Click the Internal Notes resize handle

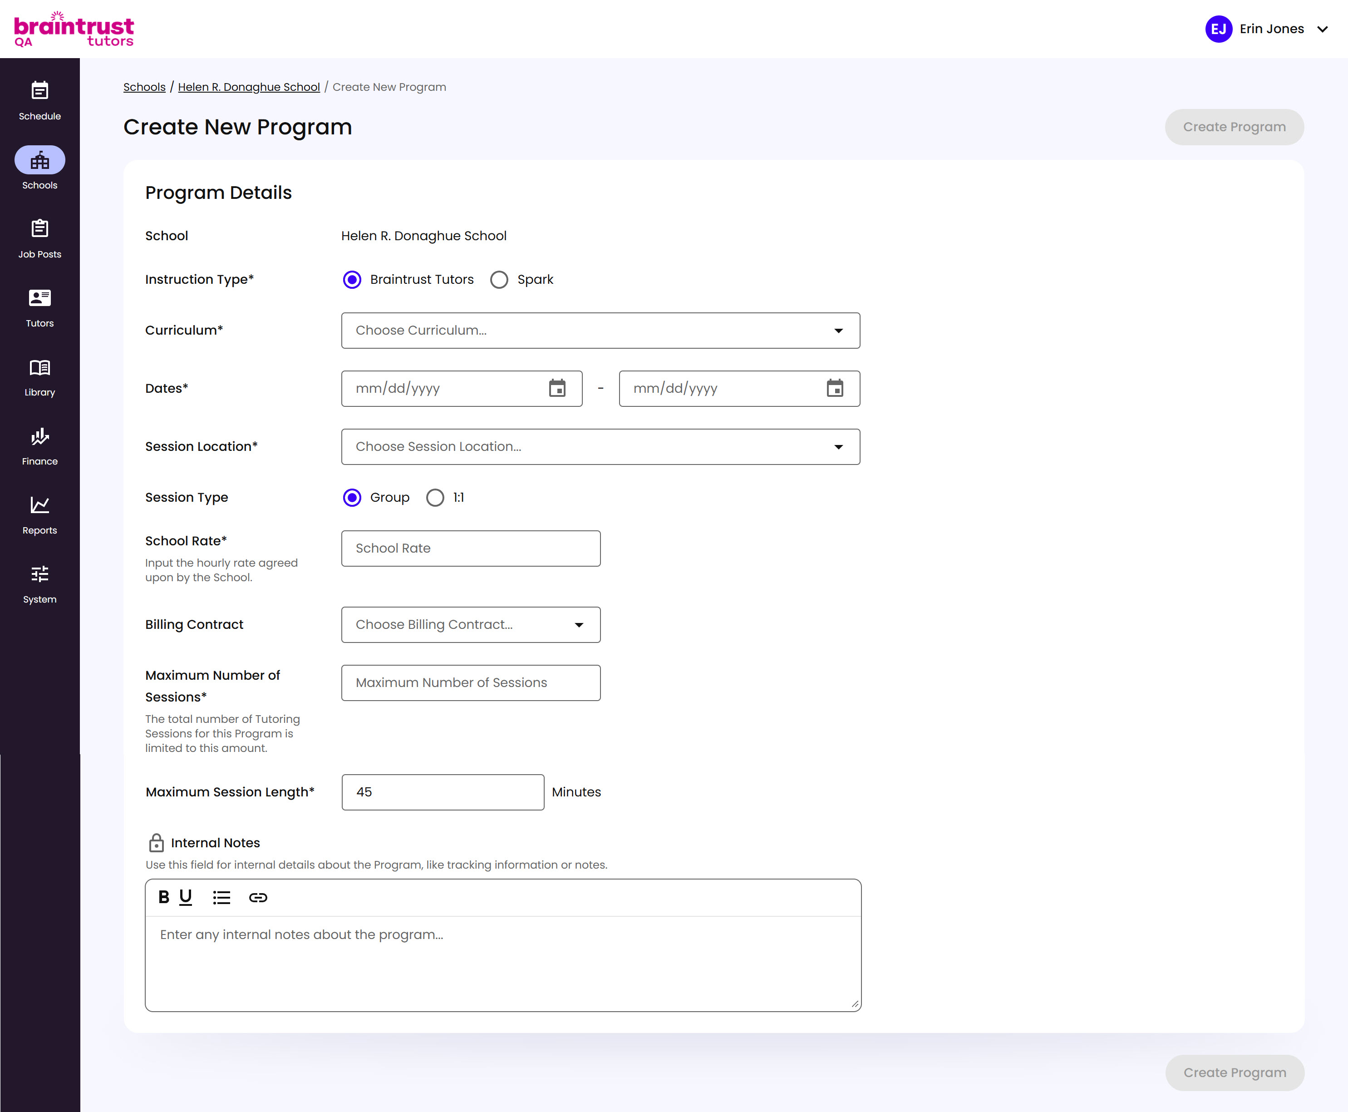click(x=855, y=1004)
